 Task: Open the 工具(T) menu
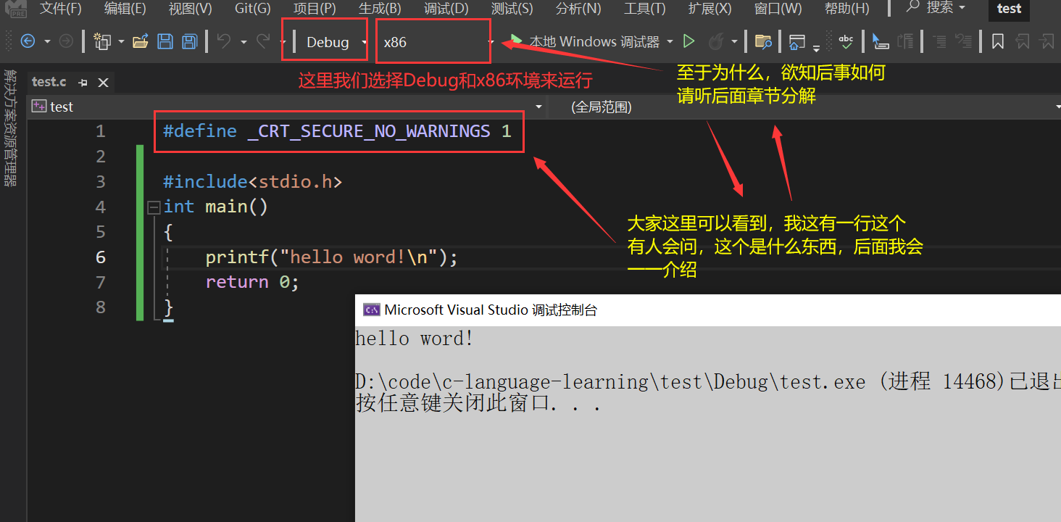tap(644, 9)
